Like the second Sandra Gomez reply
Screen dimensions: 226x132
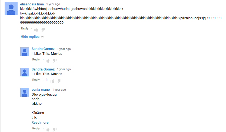pyautogui.click(x=52, y=81)
